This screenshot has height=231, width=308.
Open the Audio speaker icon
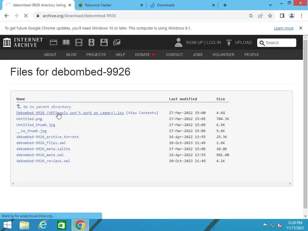[x=91, y=42]
